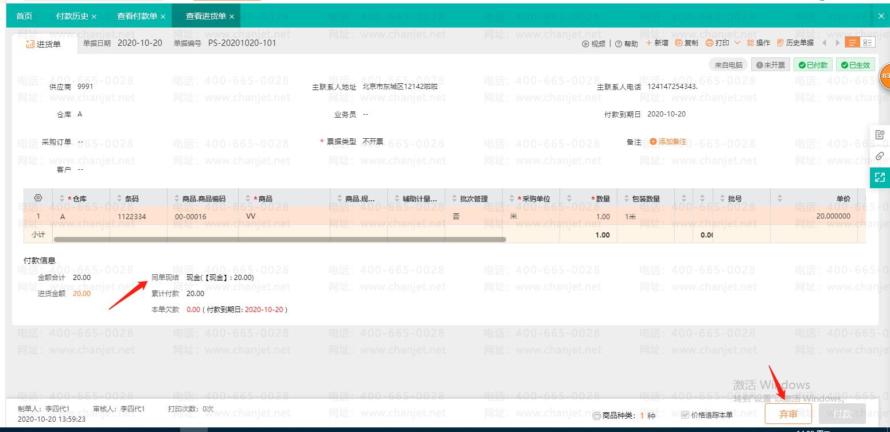
Task: Open the 操作 operations grid icon
Action: [750, 43]
